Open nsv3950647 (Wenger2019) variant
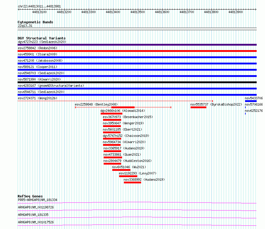 click(x=123, y=123)
